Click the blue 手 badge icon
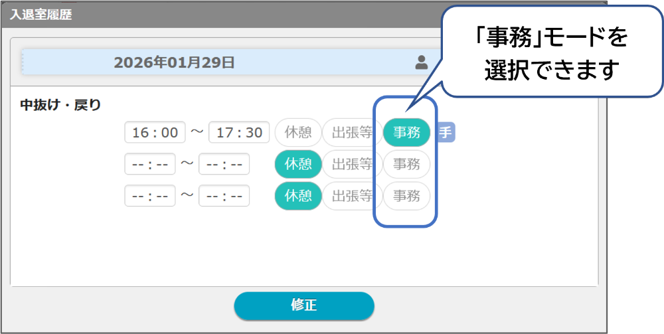Screen dimensions: 664x334 [x=445, y=132]
